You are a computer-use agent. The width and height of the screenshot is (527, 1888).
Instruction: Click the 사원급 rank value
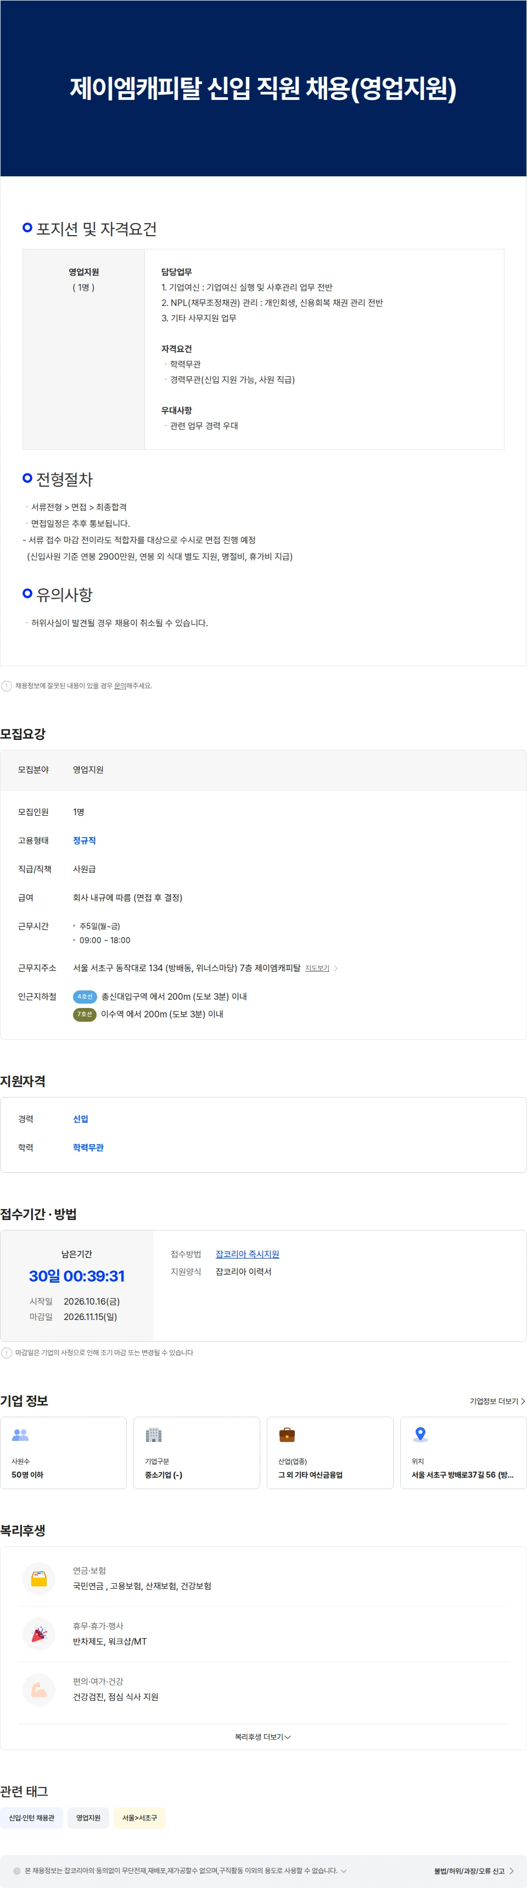[x=84, y=869]
